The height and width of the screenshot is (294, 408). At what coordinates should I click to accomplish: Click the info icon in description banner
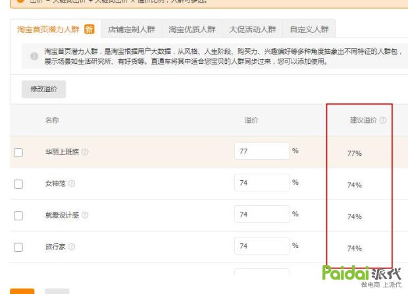tap(34, 56)
